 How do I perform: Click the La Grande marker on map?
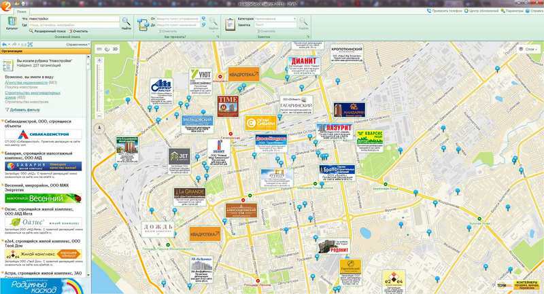point(190,197)
